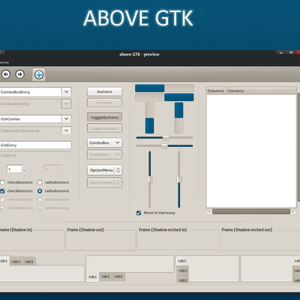Toggle the Move In Harmony checkbox
This screenshot has height=300, width=300.
pos(139,213)
